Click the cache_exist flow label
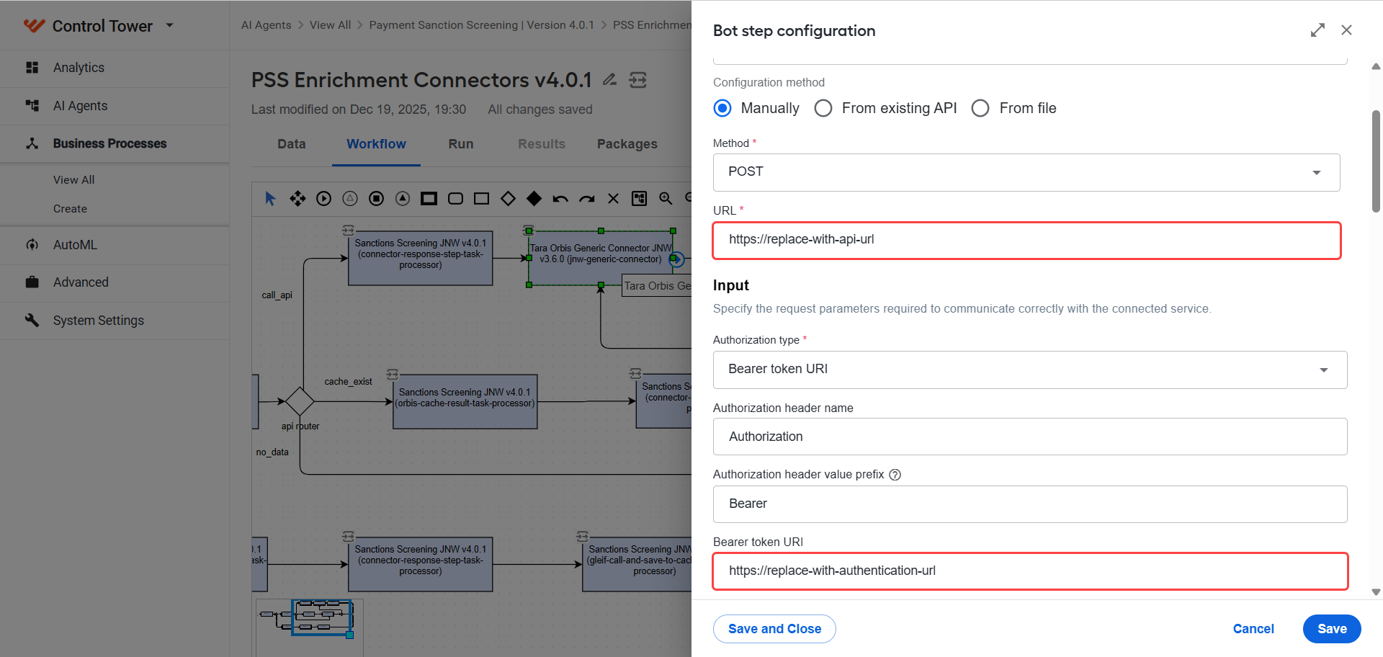The height and width of the screenshot is (657, 1383). [348, 382]
